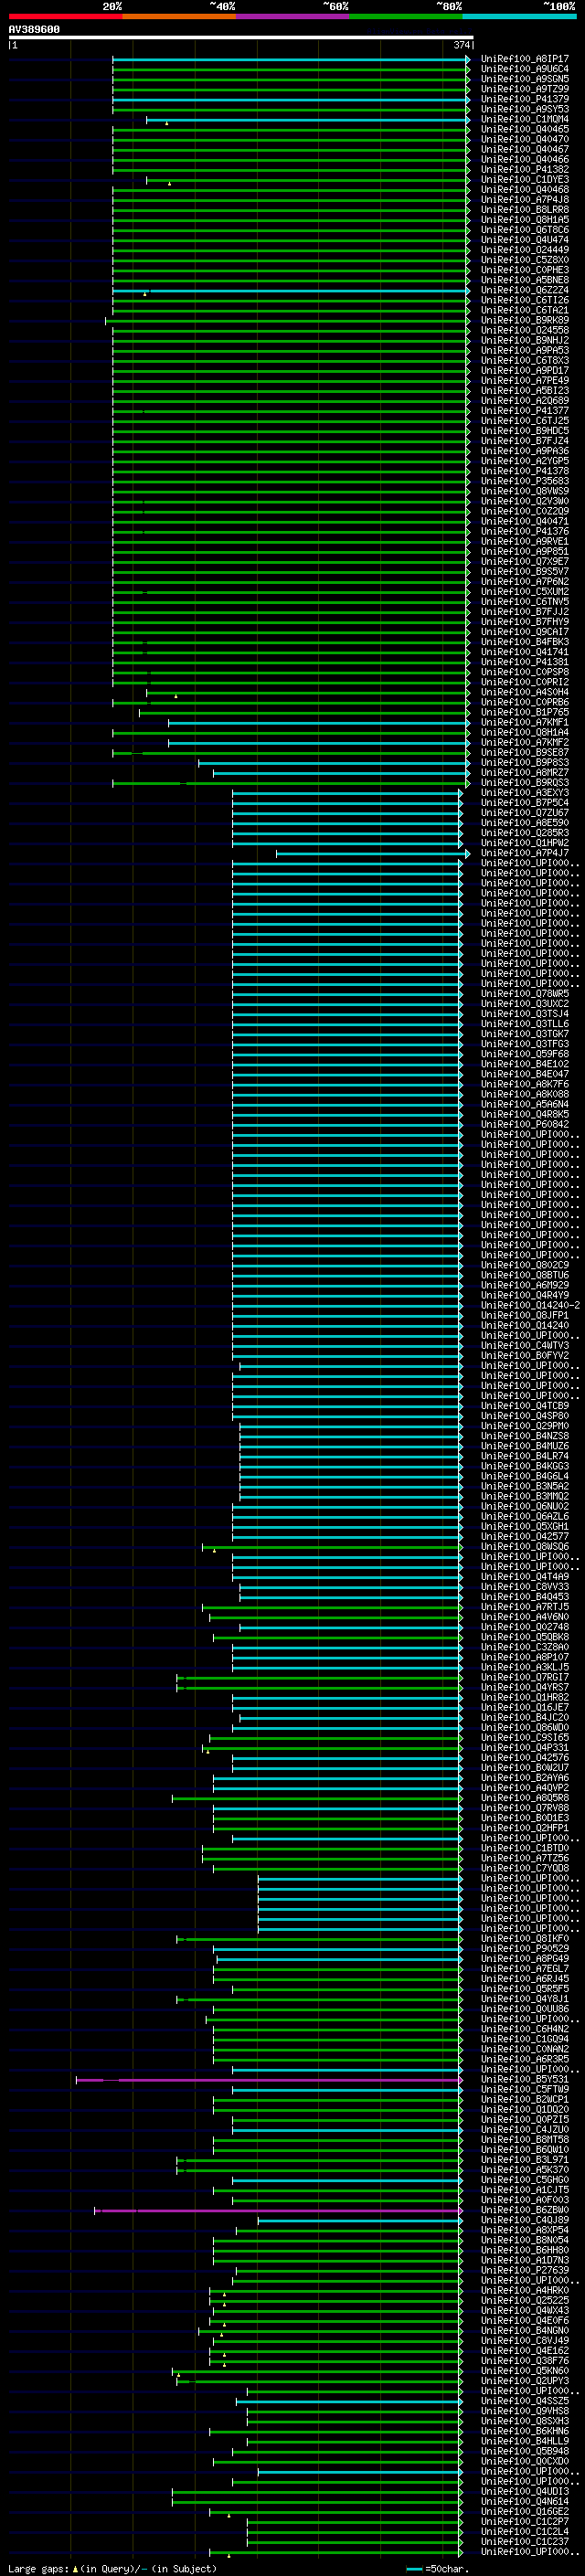Open hit UniRef100_P27639

click(x=525, y=2270)
